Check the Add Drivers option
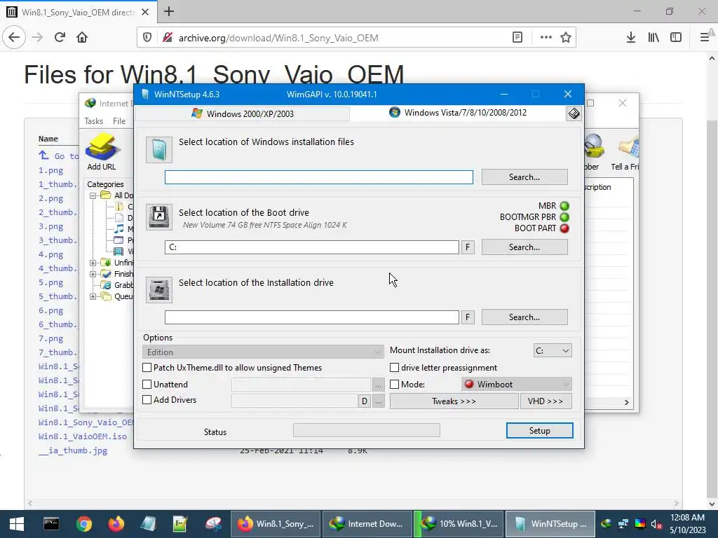The width and height of the screenshot is (718, 538). [147, 400]
